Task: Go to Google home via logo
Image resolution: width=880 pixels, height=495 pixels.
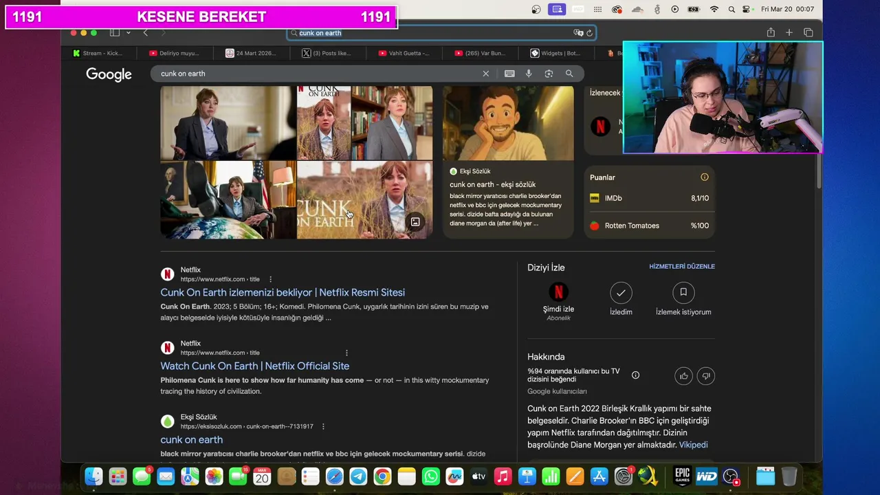Action: [109, 74]
